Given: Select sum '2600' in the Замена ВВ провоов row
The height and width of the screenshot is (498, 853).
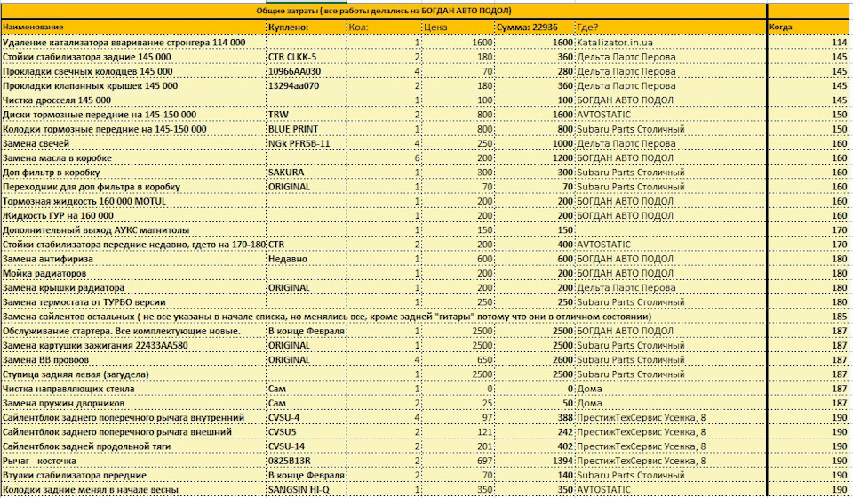Looking at the screenshot, I should coord(535,360).
